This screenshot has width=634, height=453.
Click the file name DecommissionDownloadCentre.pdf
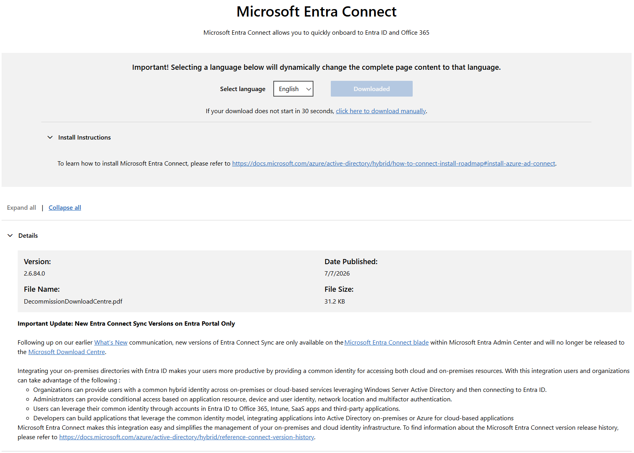73,302
